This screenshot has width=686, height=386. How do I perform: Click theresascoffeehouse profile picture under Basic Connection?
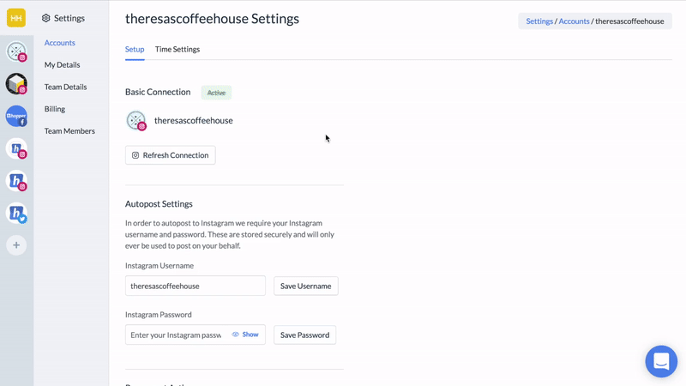coord(136,120)
